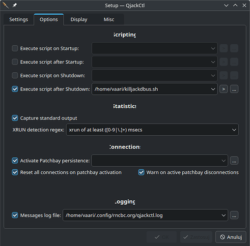The image size is (250, 246).
Task: Browse for Patchbay persistence file
Action: click(234, 160)
